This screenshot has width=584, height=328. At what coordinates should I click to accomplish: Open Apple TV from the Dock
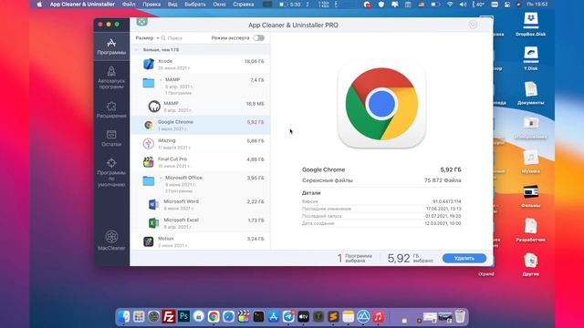point(303,316)
